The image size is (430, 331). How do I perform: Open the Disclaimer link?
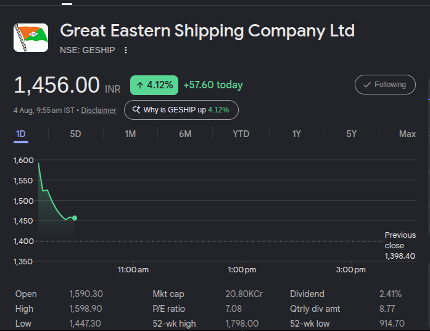click(99, 111)
